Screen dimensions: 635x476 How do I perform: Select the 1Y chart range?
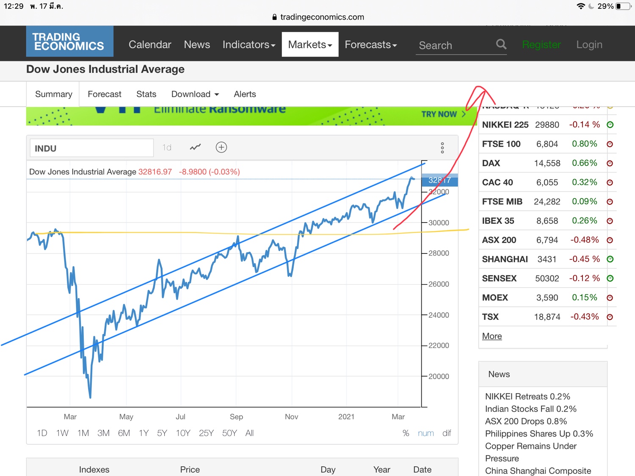coord(144,433)
